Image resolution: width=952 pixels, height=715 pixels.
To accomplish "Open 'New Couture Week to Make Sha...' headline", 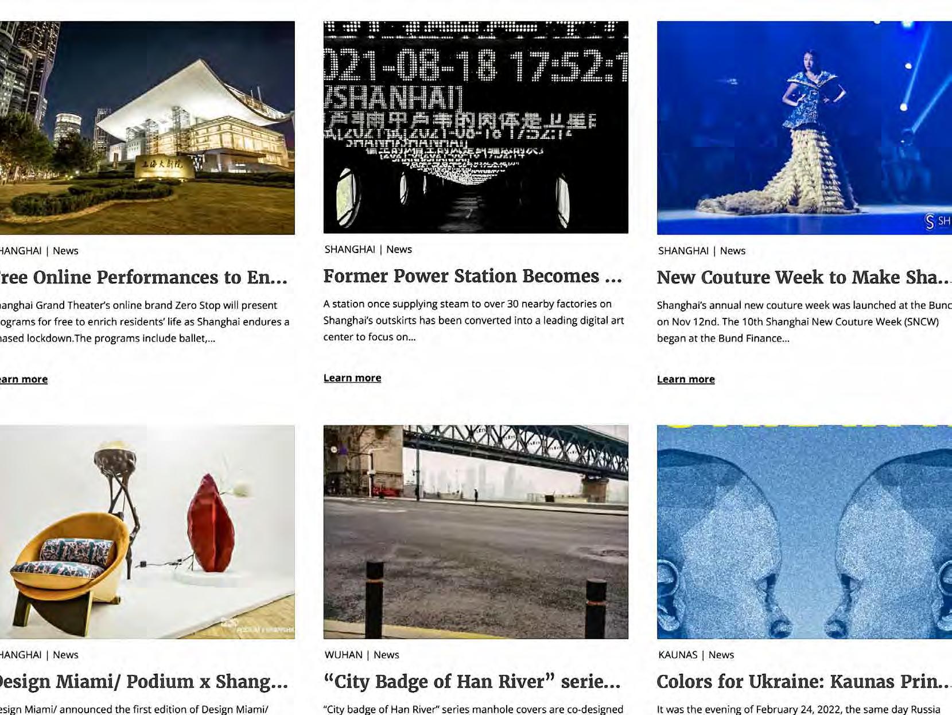I will (x=803, y=277).
